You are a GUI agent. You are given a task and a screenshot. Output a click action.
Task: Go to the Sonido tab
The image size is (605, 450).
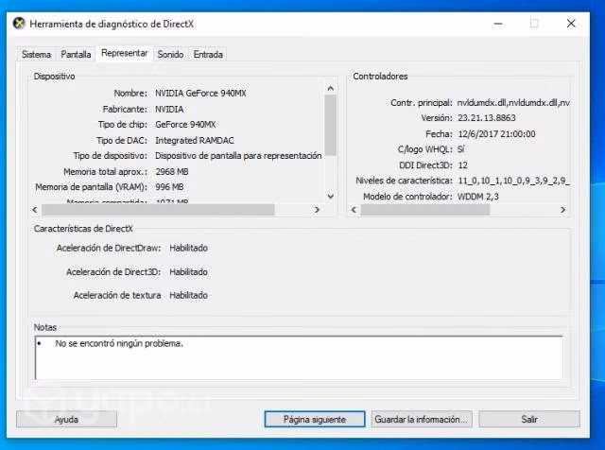pos(170,55)
